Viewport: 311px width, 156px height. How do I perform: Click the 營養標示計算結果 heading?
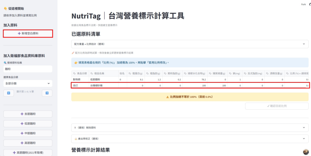coord(91,150)
